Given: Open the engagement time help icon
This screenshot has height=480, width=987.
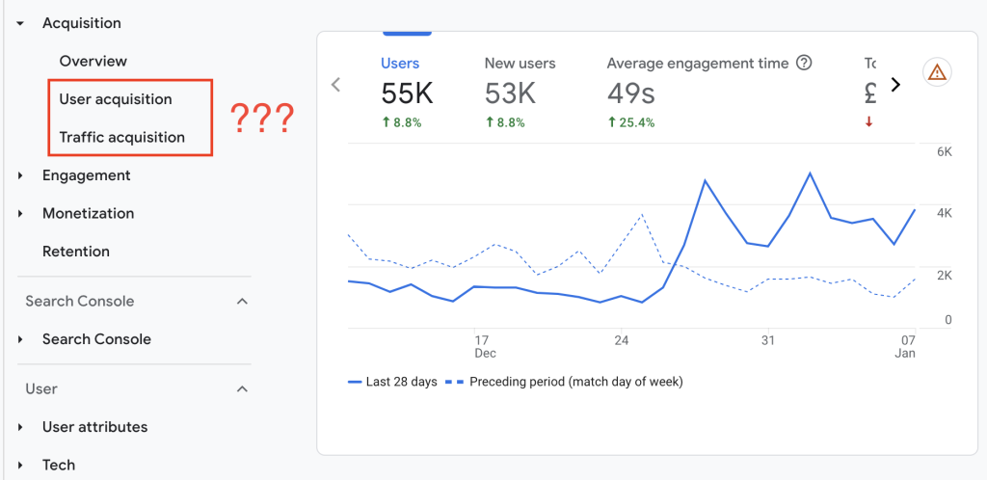Looking at the screenshot, I should click(804, 64).
